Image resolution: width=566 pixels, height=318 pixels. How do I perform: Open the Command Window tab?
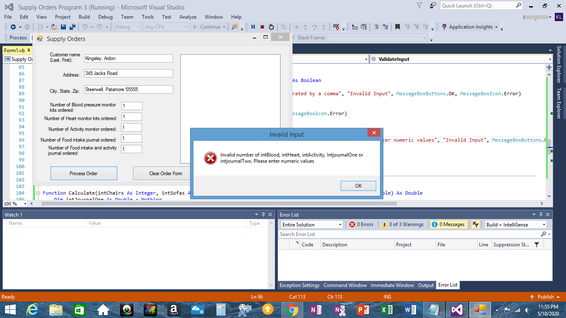click(x=345, y=285)
